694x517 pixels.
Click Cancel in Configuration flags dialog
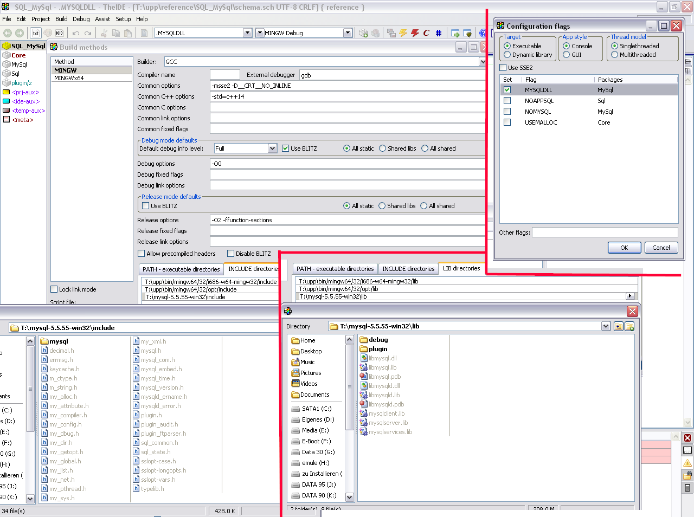[x=661, y=248]
